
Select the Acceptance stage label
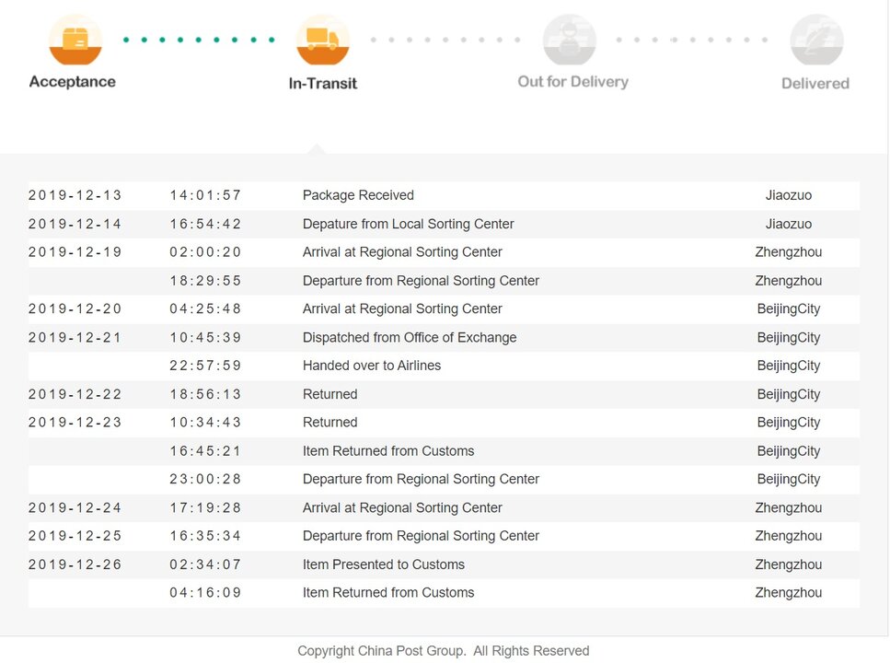(x=73, y=82)
